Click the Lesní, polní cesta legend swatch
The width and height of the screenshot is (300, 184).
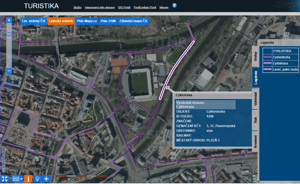(268, 69)
